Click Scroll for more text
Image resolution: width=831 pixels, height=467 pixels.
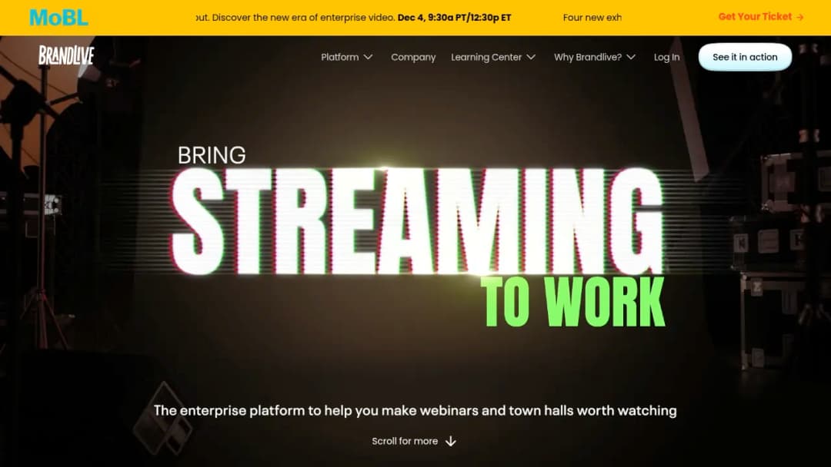pos(405,441)
